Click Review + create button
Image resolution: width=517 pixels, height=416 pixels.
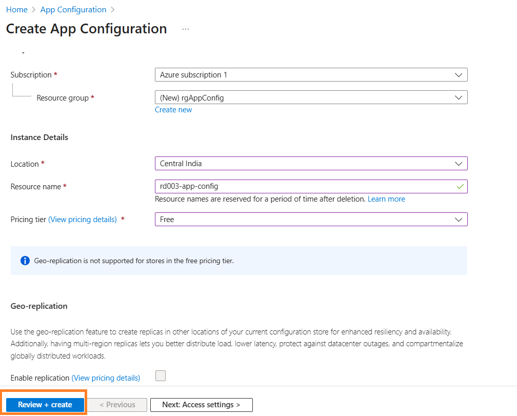(44, 404)
